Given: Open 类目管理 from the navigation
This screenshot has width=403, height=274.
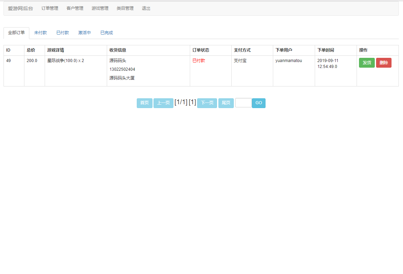Looking at the screenshot, I should click(125, 8).
